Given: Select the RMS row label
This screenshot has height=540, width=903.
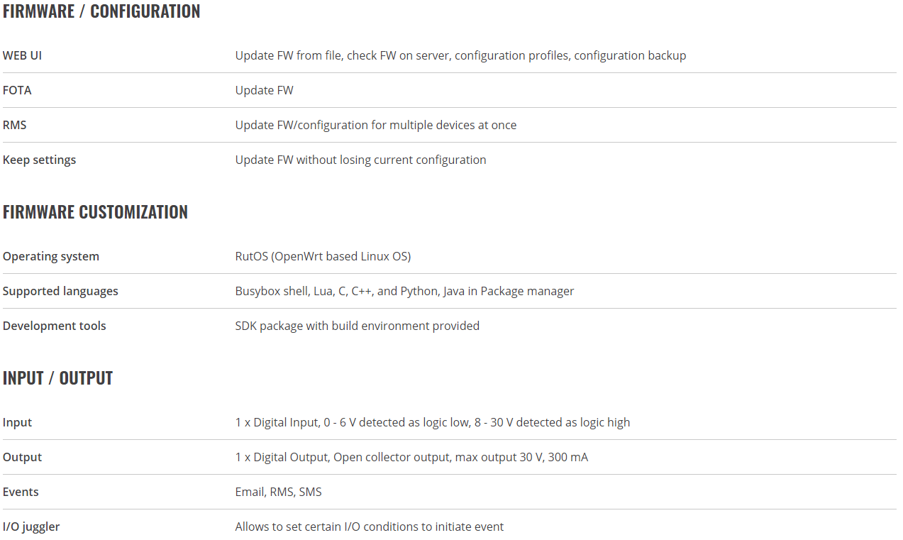Looking at the screenshot, I should [x=15, y=125].
